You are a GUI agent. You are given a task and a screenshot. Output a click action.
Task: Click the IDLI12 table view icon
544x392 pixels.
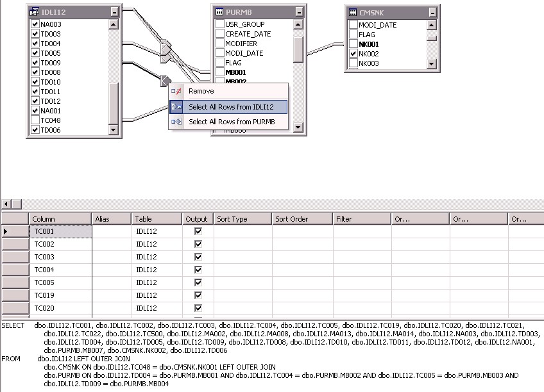click(35, 12)
